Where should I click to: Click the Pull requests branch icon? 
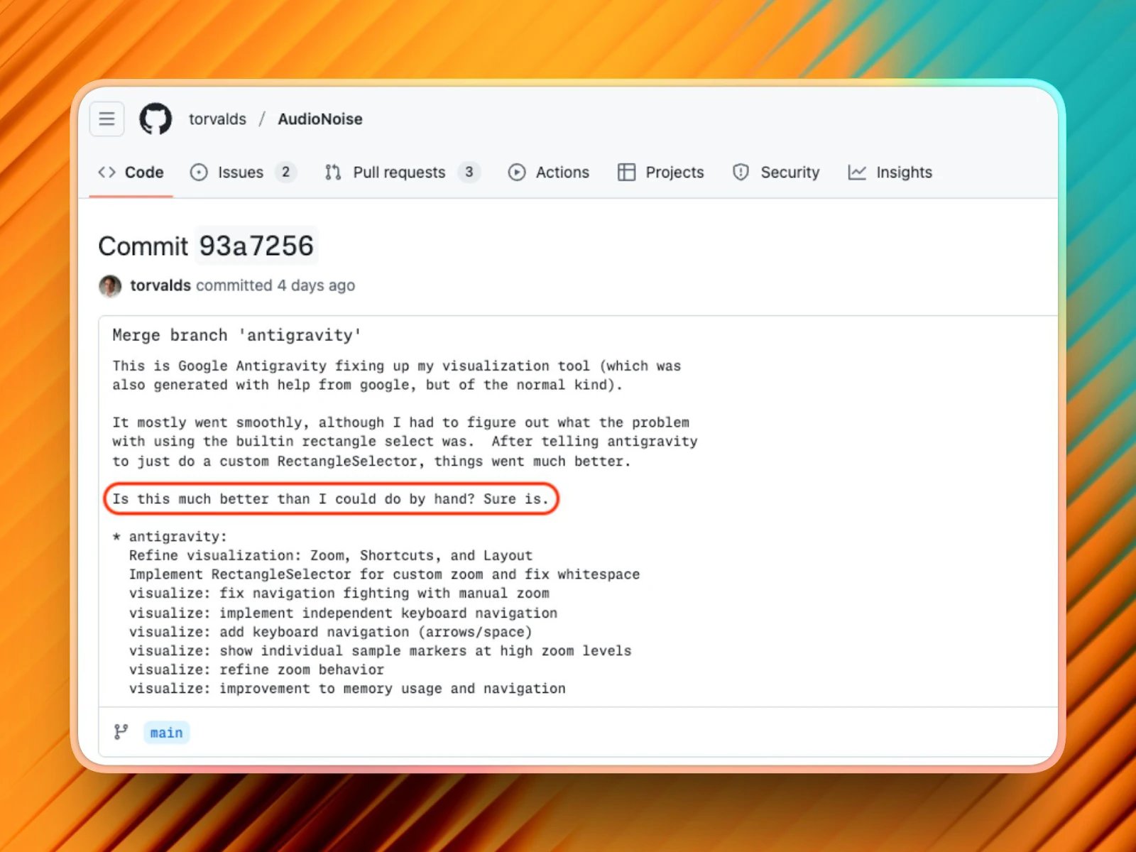pos(333,172)
